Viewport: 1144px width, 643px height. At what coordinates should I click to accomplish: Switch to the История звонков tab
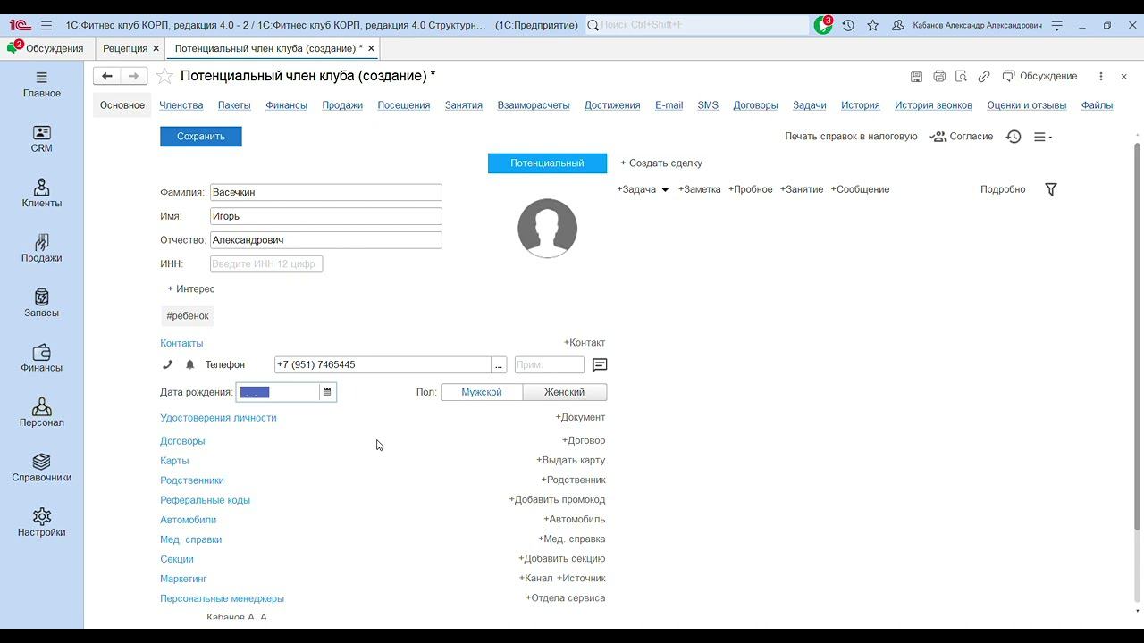point(933,105)
